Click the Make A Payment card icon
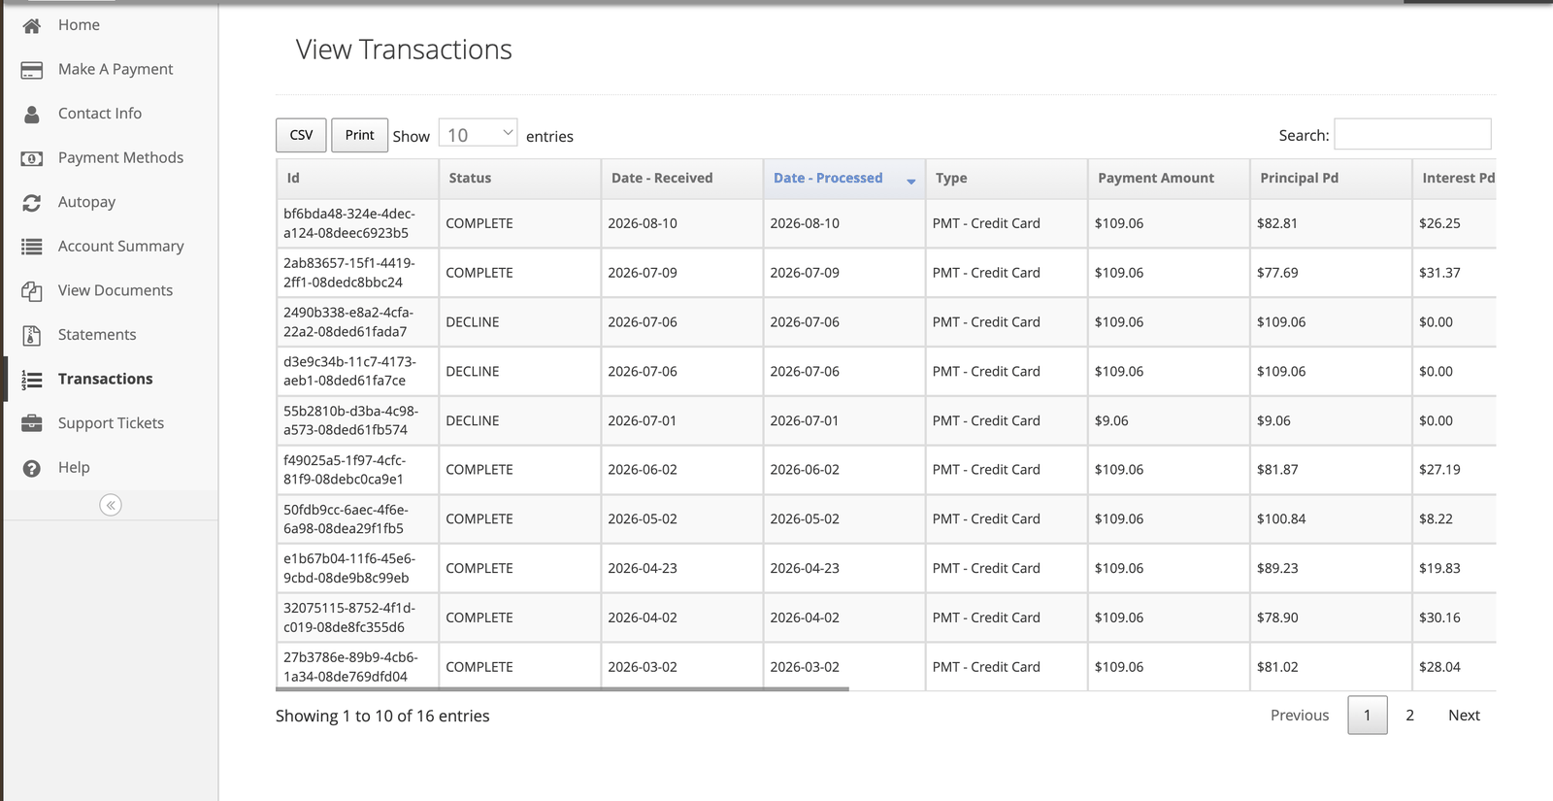This screenshot has height=801, width=1553. click(32, 70)
